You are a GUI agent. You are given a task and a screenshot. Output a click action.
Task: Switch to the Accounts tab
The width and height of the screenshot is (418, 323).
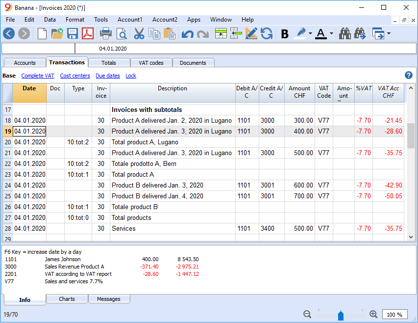(x=25, y=63)
